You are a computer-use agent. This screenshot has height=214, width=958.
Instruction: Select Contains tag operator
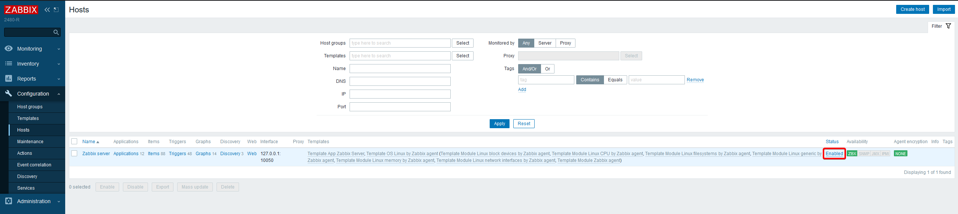click(x=590, y=80)
